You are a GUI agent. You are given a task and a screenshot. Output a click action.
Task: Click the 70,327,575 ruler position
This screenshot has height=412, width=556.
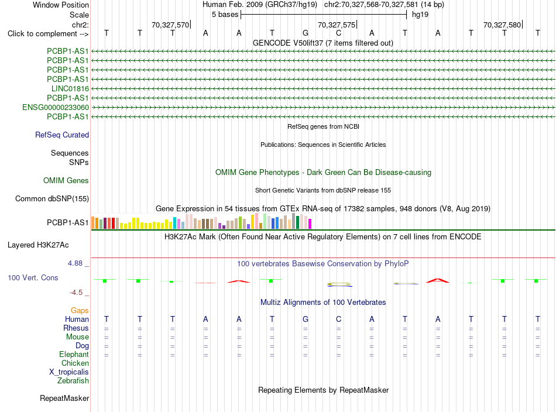click(x=337, y=25)
